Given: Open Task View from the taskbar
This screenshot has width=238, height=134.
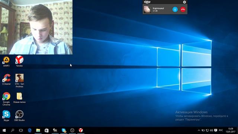Looking at the screenshot, I should point(21,130).
